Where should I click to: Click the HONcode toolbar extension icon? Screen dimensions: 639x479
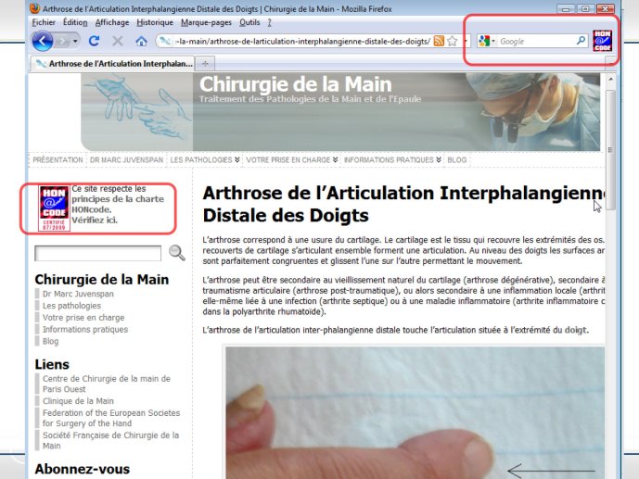[602, 41]
